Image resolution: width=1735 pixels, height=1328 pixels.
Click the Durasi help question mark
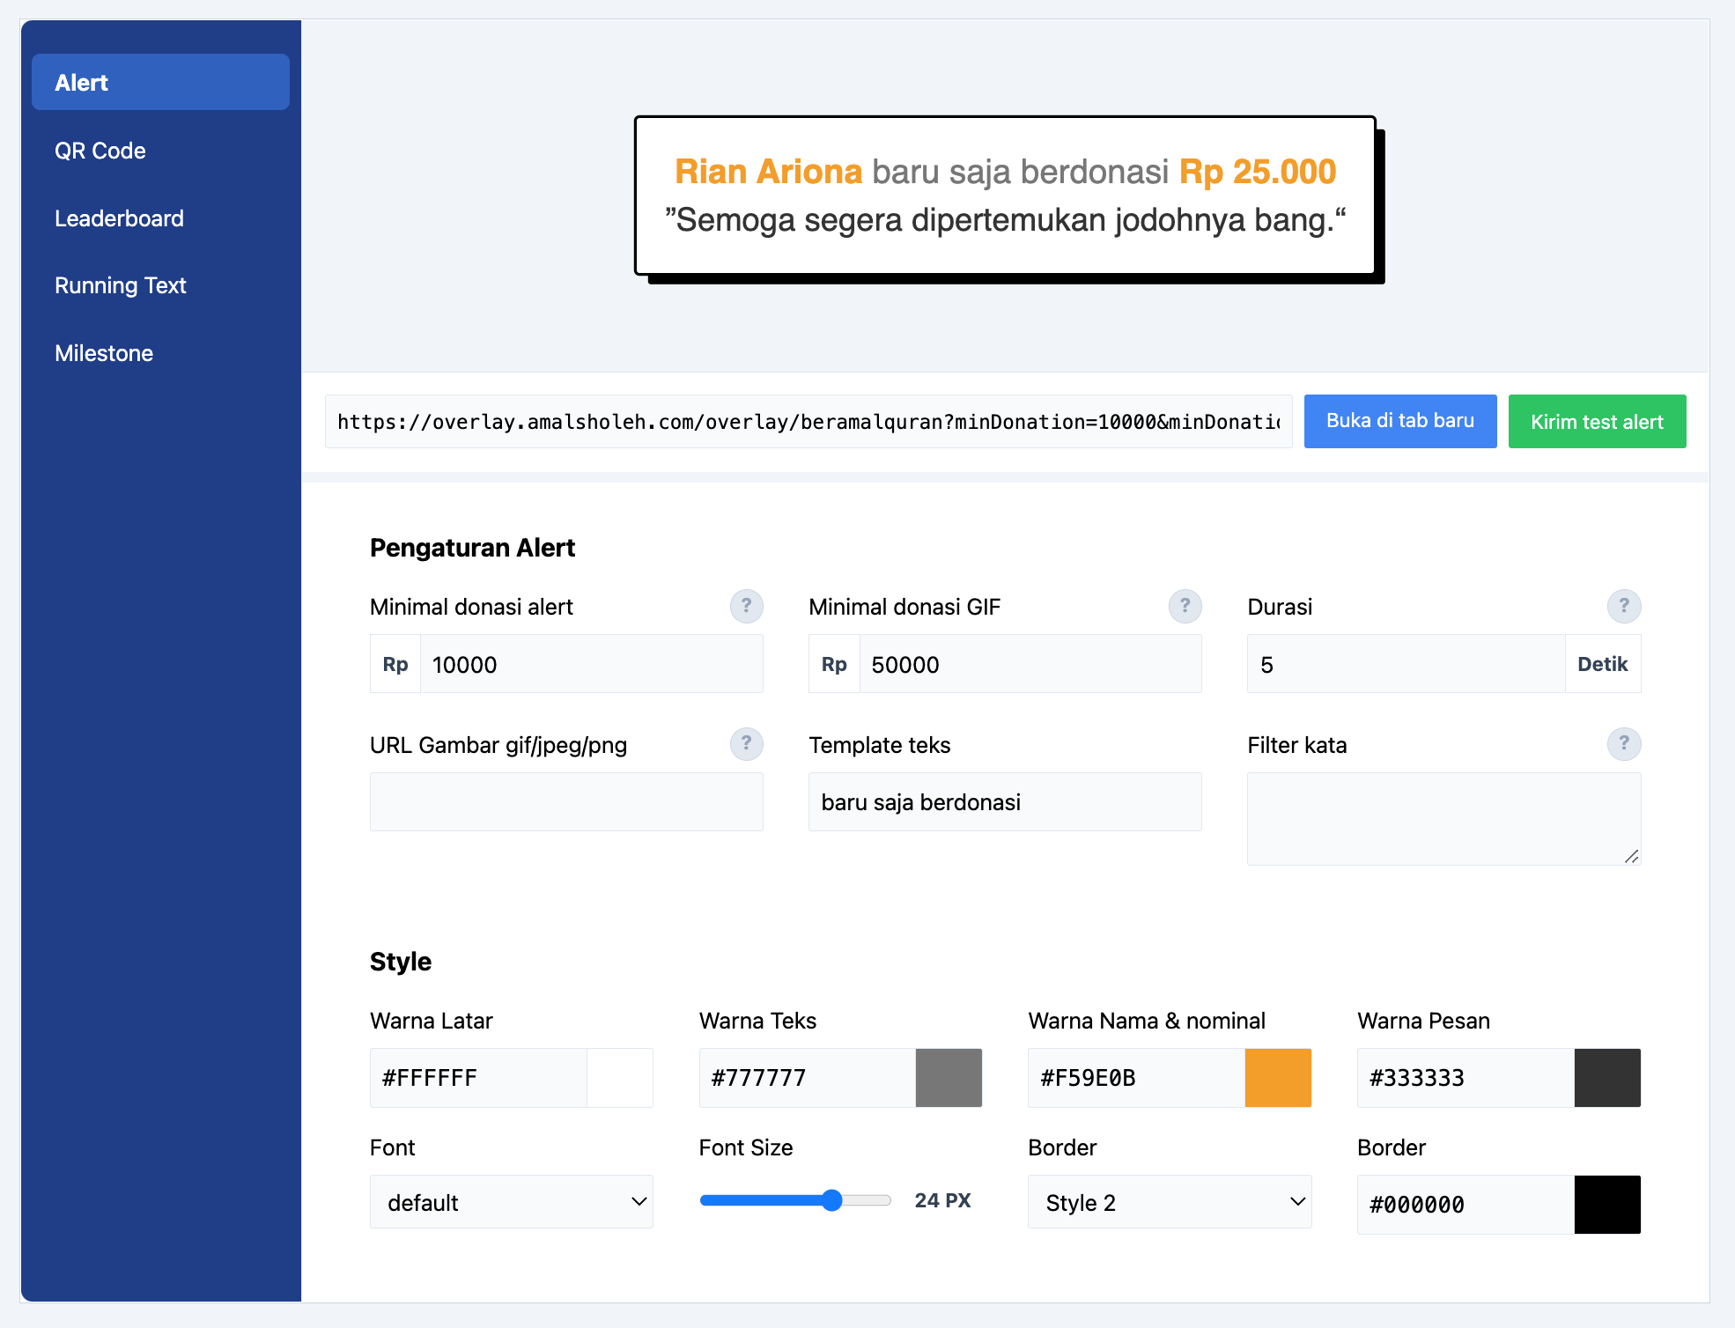1623,606
